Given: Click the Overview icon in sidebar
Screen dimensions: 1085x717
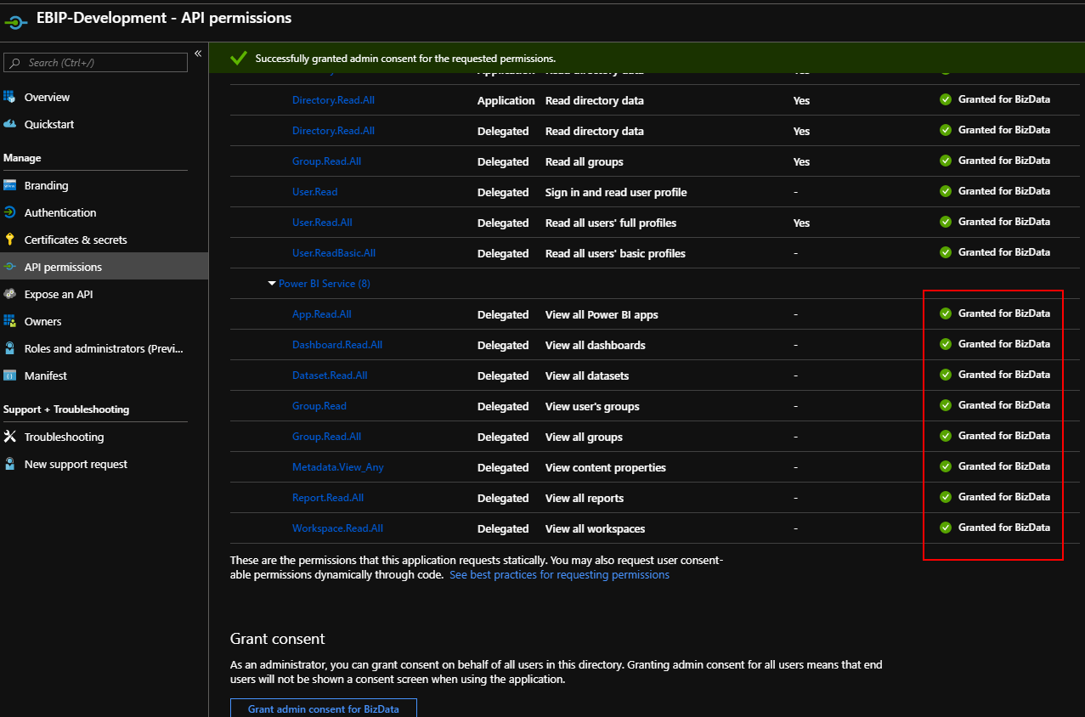Looking at the screenshot, I should (x=9, y=97).
